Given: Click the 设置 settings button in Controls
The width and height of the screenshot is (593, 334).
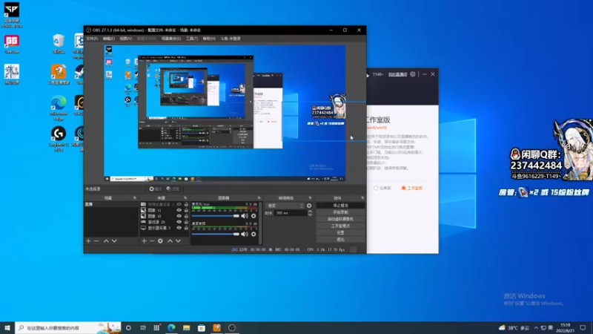Looking at the screenshot, I should tap(340, 233).
